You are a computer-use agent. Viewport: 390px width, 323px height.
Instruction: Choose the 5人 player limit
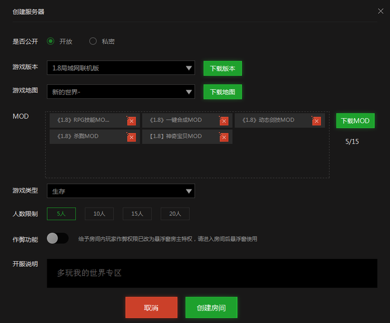point(61,213)
